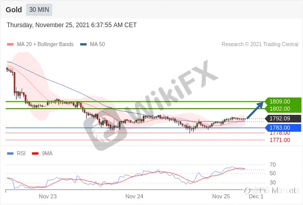Click the Dec 1 date axis label
Viewport: 303px width, 205px height.
(256, 196)
